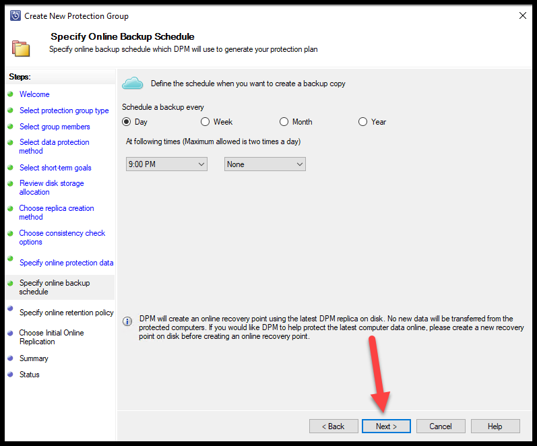This screenshot has height=446, width=537.
Task: Open Specify online protection data step
Action: 67,263
